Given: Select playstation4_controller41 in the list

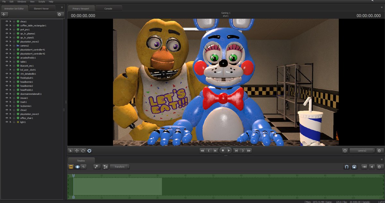Looking at the screenshot, I should pyautogui.click(x=33, y=50).
